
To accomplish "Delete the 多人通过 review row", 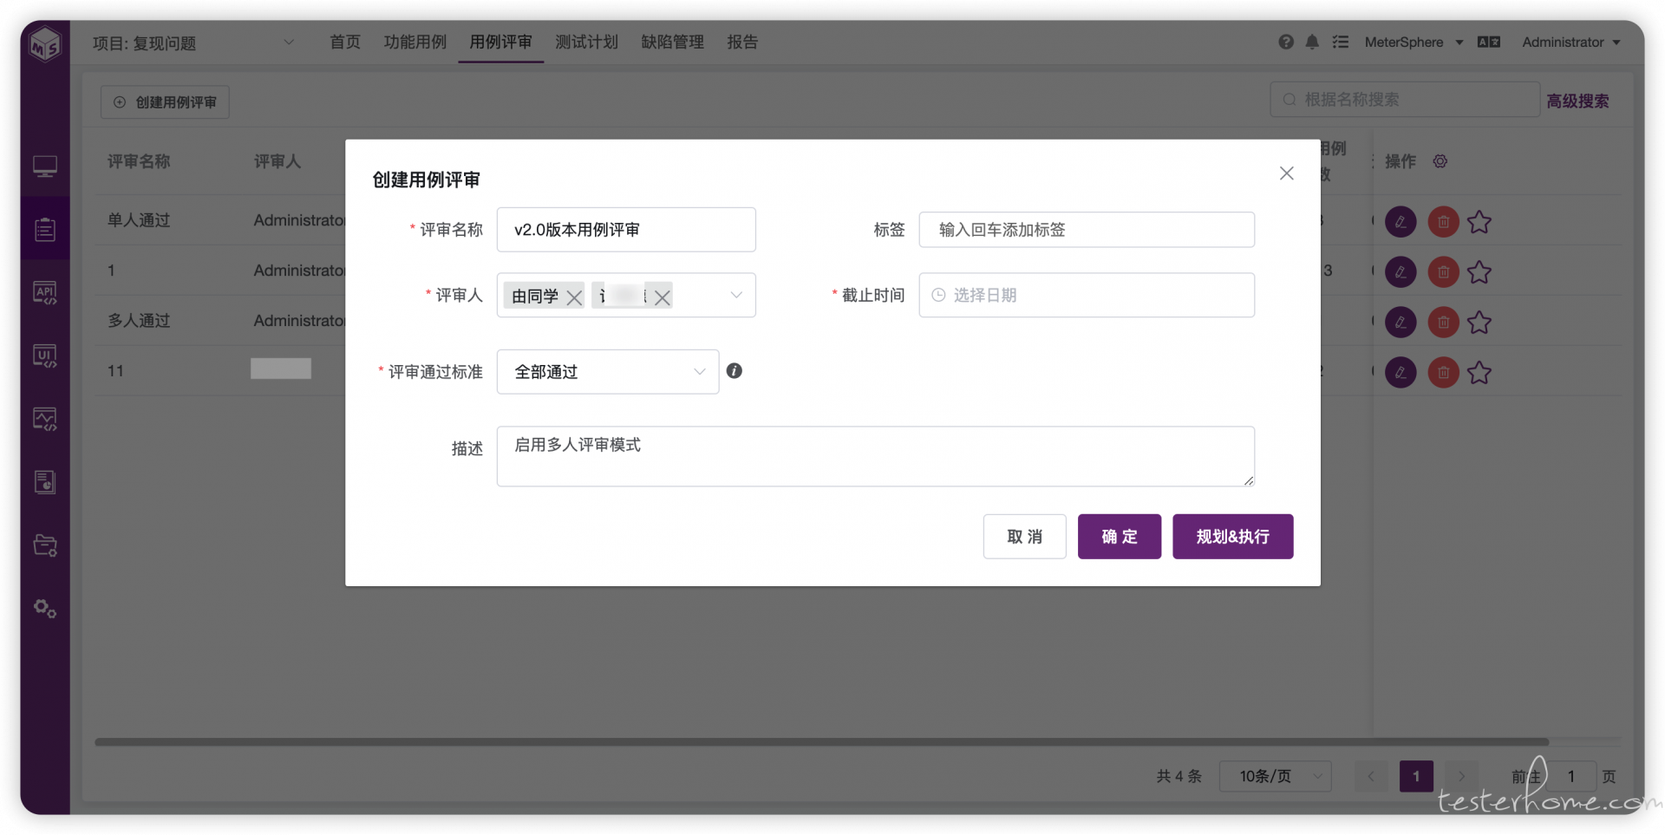I will click(1443, 323).
